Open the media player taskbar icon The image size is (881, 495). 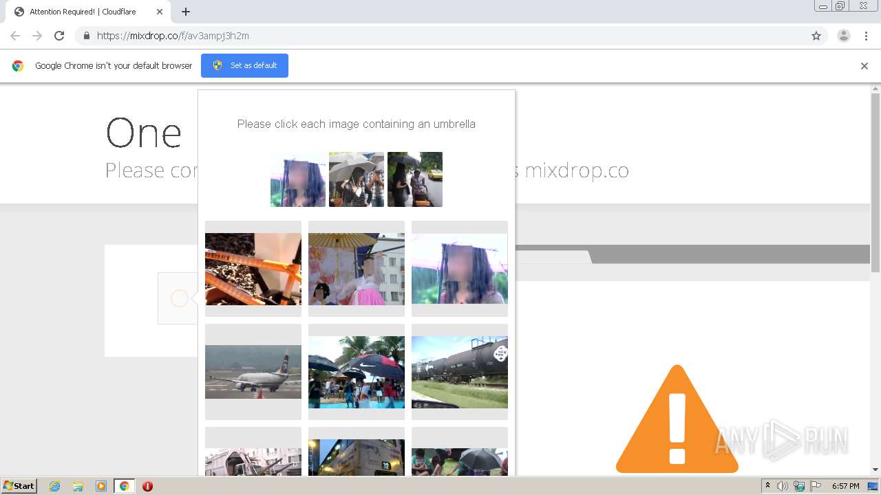click(101, 486)
